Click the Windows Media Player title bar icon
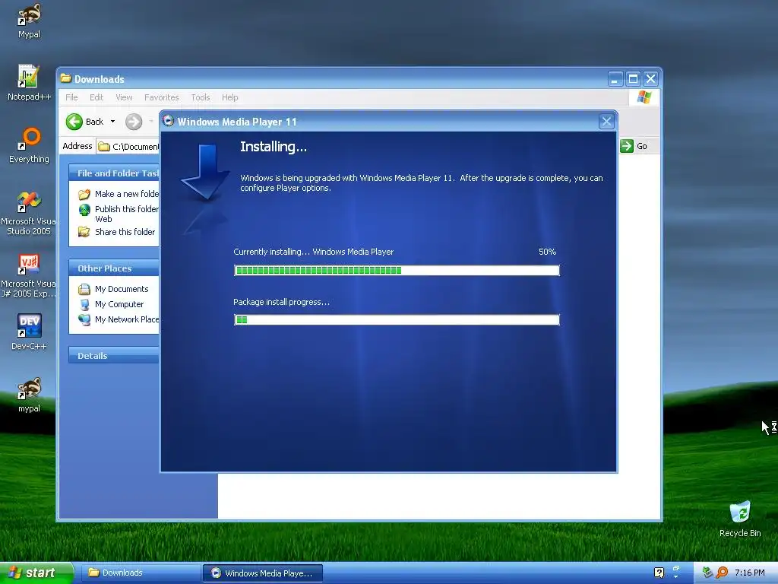The width and height of the screenshot is (778, 584). 168,121
